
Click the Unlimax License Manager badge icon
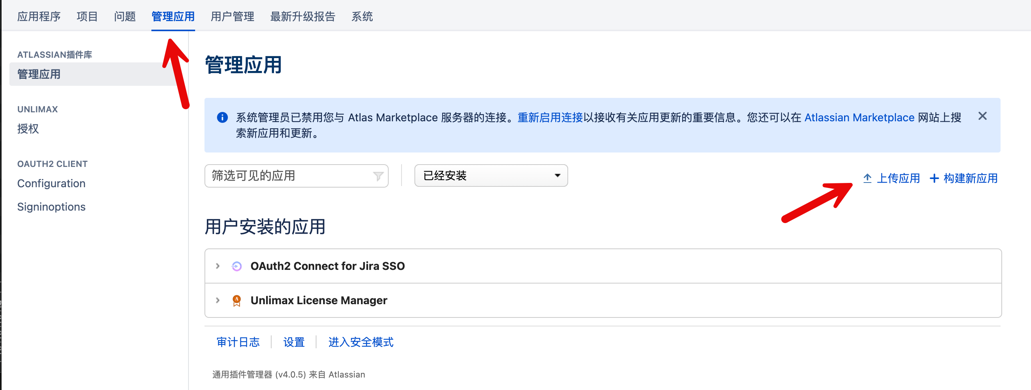click(x=236, y=300)
